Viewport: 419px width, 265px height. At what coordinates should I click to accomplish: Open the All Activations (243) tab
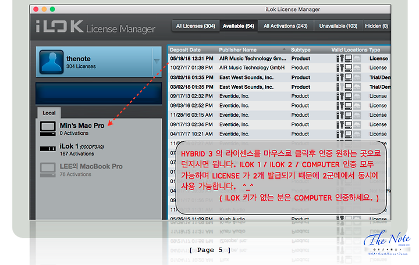click(285, 26)
